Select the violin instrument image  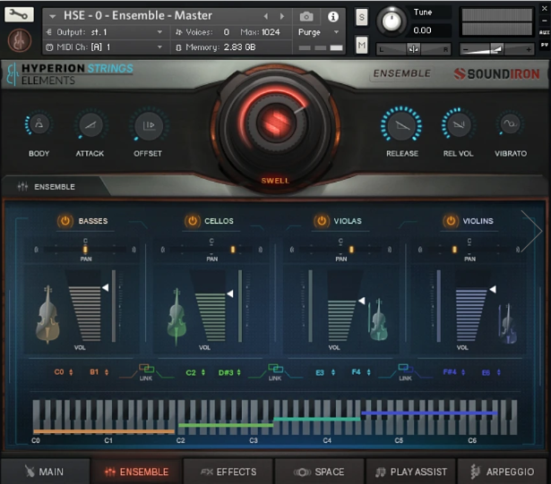pos(507,324)
